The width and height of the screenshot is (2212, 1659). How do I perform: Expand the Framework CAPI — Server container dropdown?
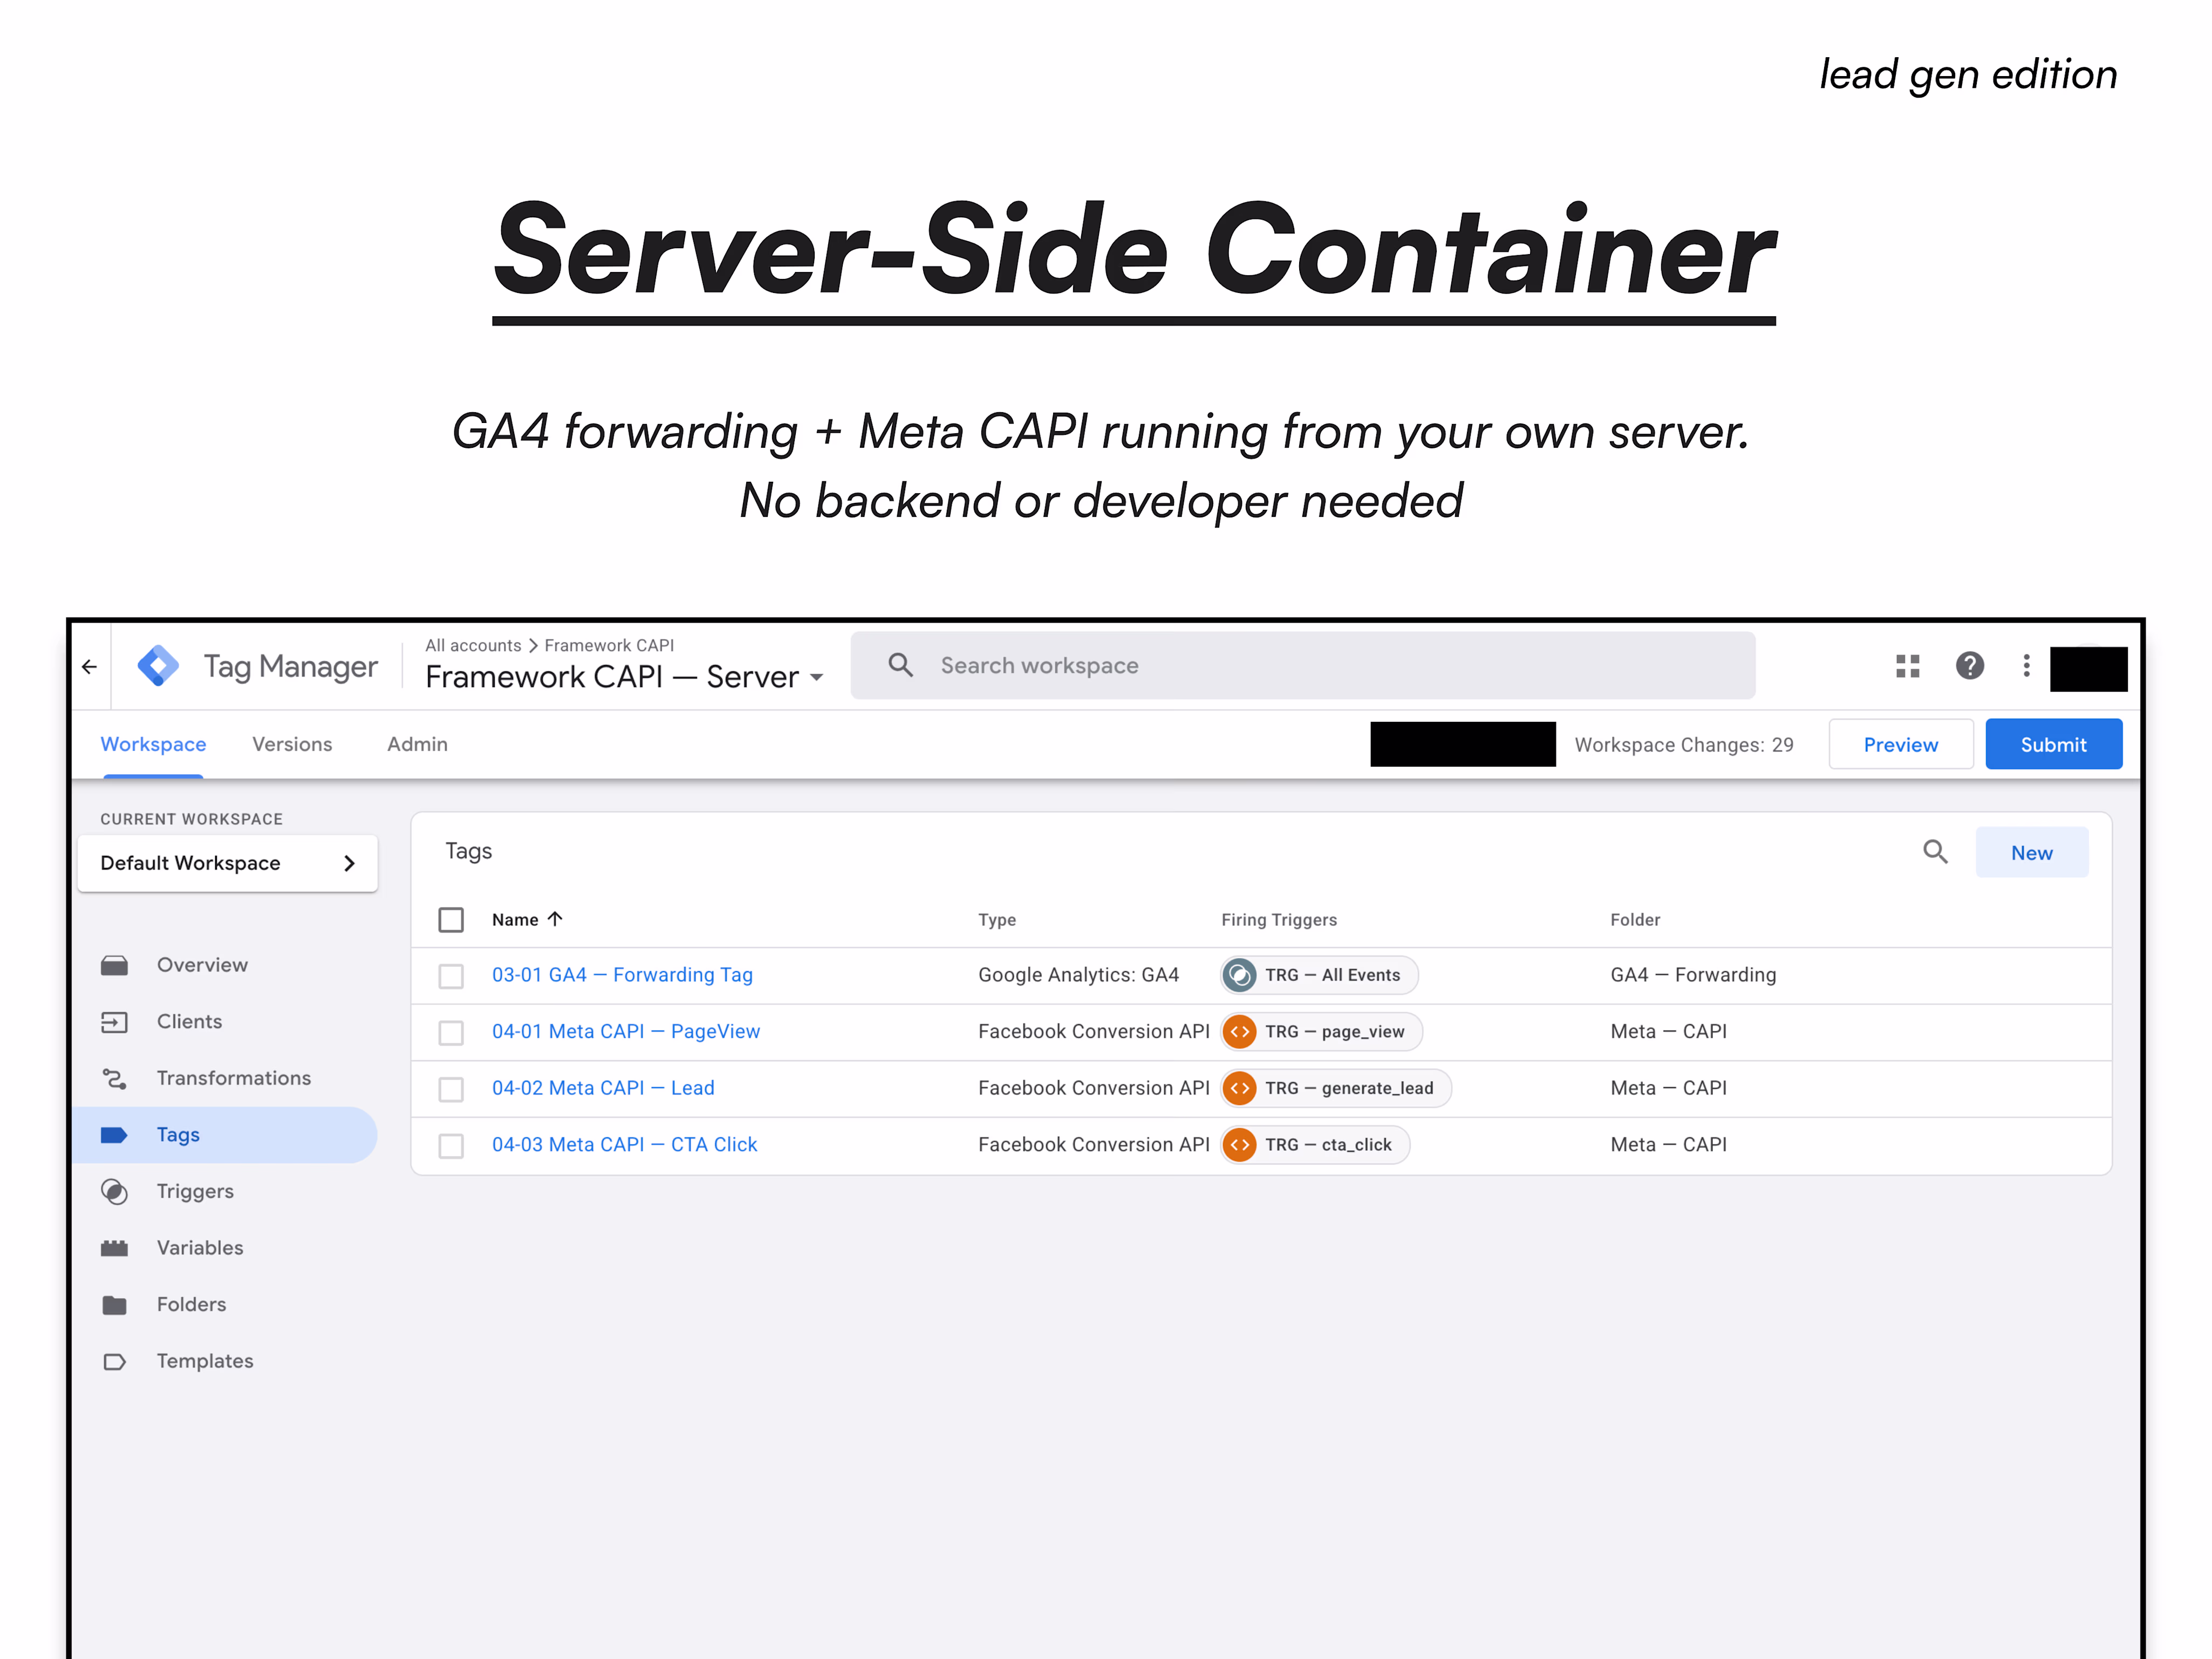817,678
